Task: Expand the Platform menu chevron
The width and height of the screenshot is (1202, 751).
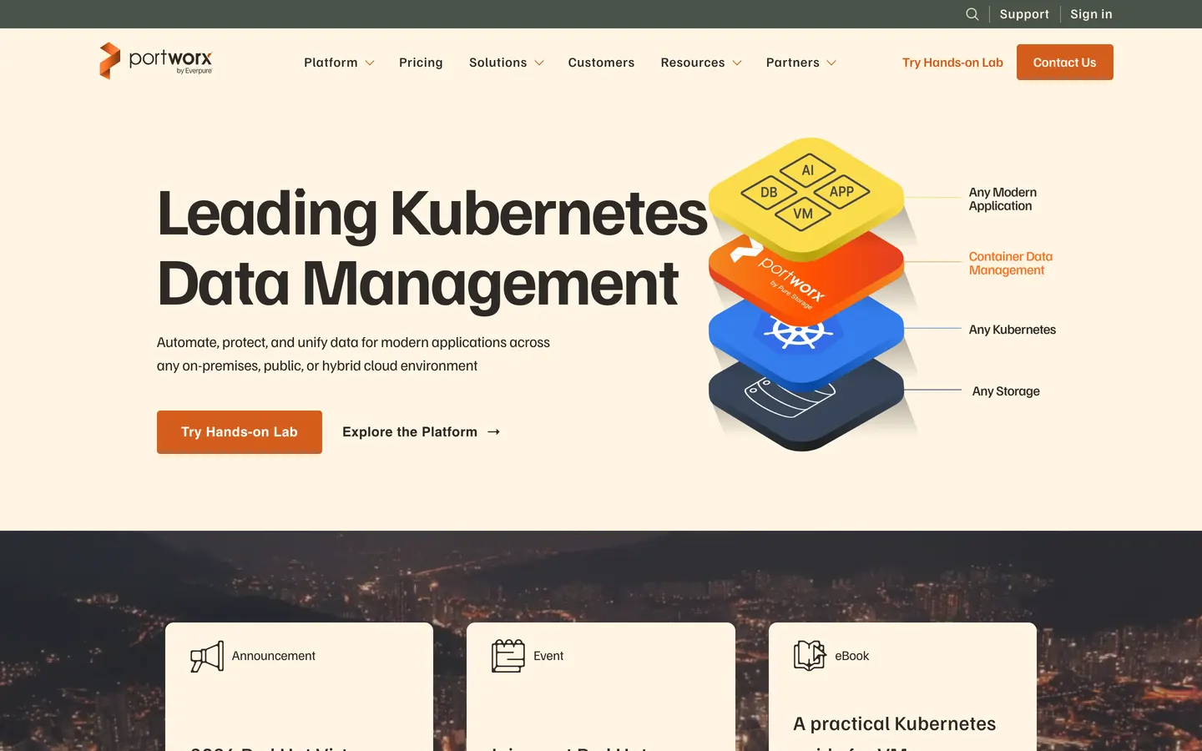Action: pyautogui.click(x=370, y=63)
